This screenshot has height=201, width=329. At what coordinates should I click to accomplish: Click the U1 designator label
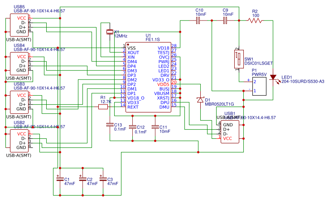pyautogui.click(x=148, y=35)
